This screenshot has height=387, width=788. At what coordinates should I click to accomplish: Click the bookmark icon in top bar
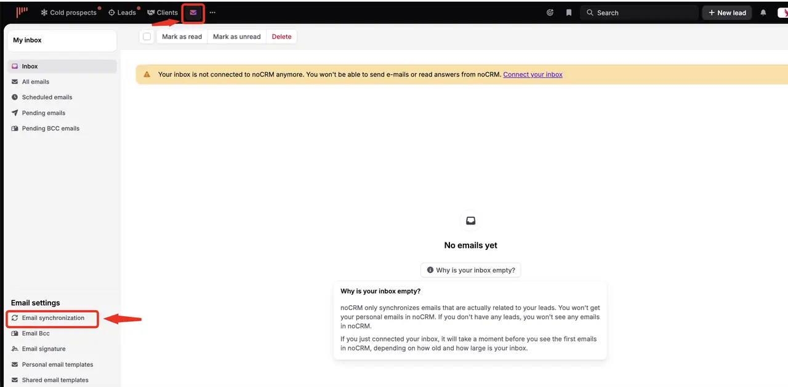click(569, 12)
